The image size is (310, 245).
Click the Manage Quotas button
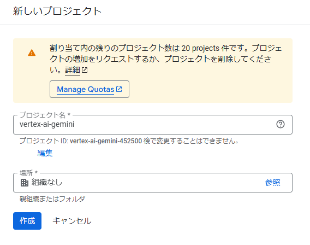click(x=90, y=89)
